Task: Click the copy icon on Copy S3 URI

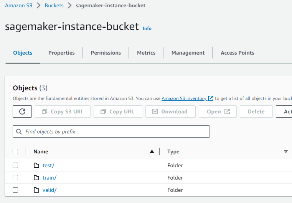Action: 45,111
